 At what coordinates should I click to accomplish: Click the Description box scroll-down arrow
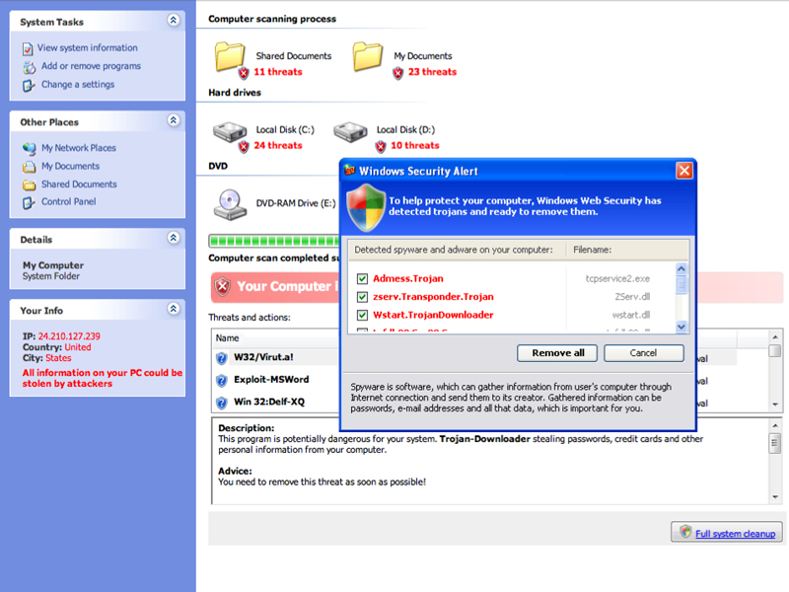tap(775, 497)
